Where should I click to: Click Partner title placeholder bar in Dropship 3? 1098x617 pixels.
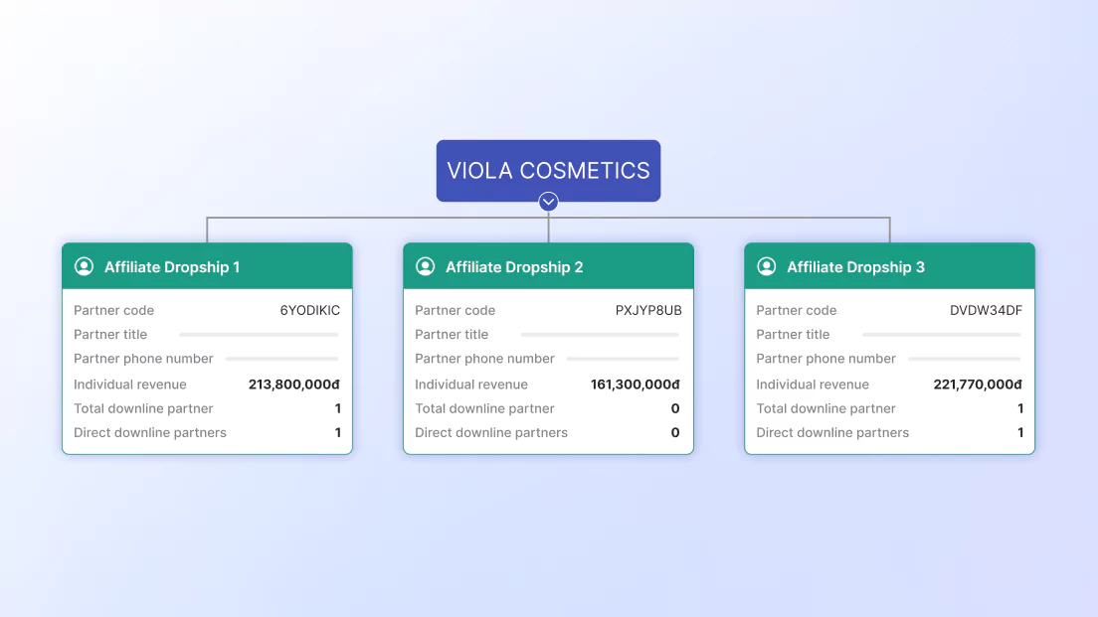pyautogui.click(x=941, y=335)
